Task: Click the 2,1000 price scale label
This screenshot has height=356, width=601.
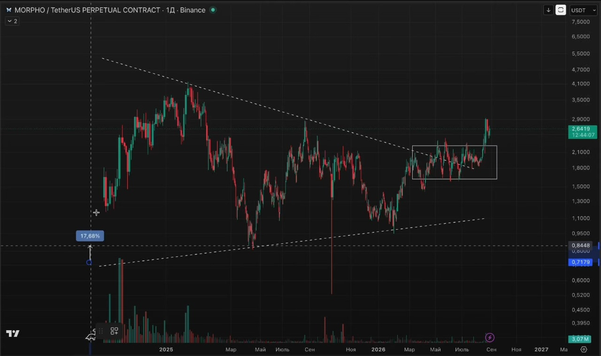Action: [x=581, y=152]
